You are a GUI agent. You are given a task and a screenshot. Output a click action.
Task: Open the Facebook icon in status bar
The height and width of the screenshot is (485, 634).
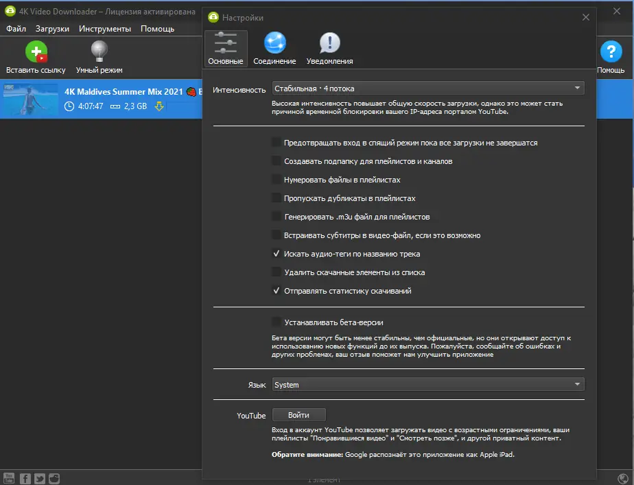click(x=25, y=479)
